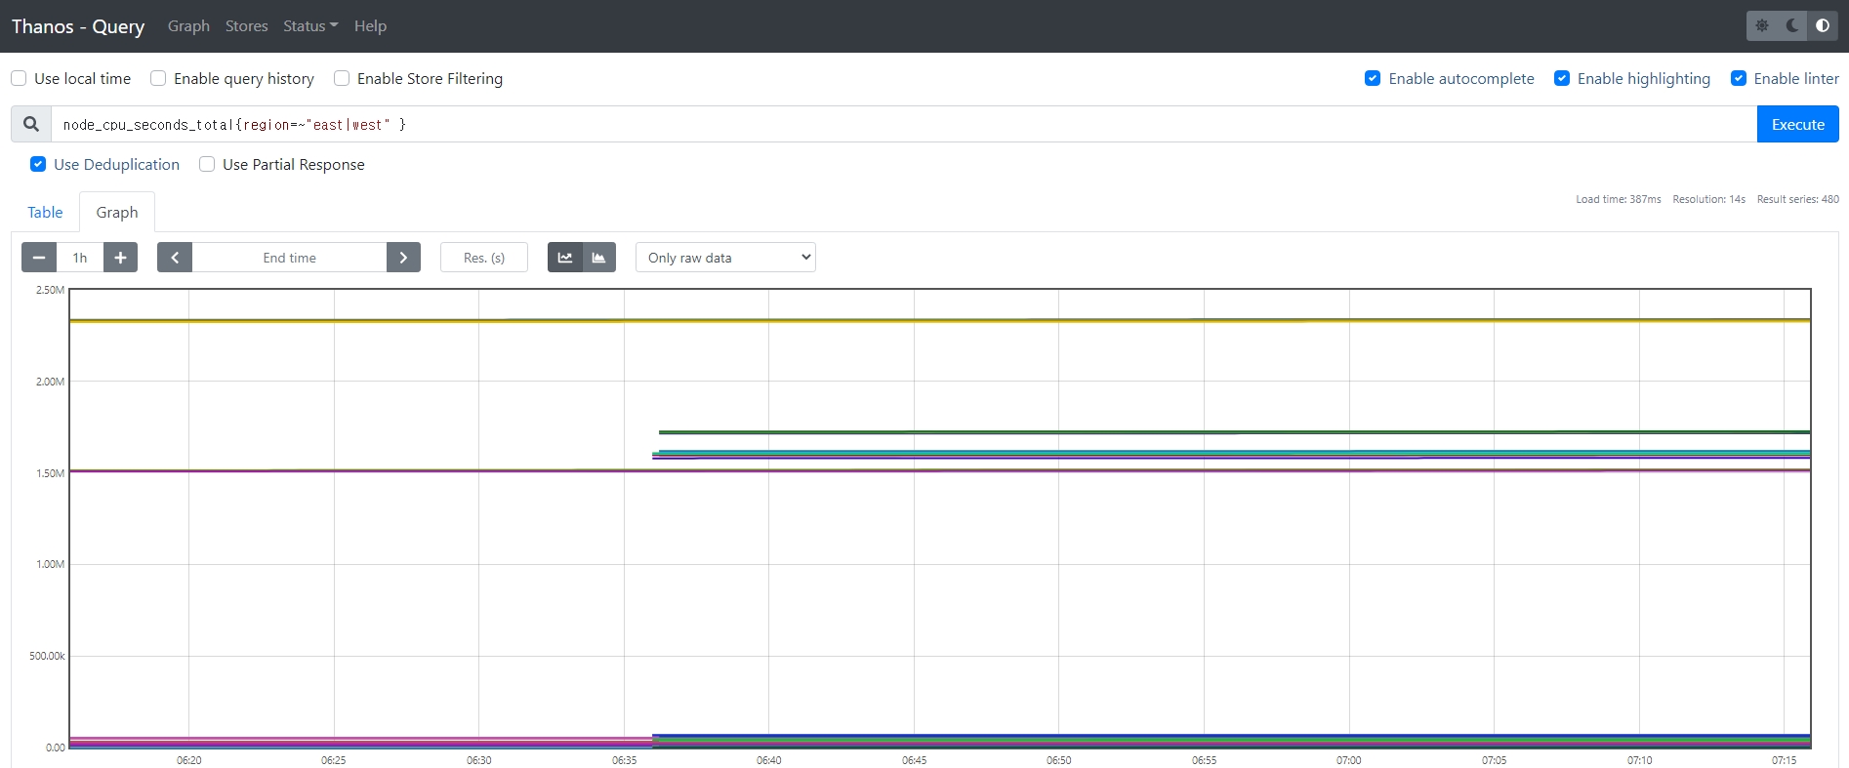Image resolution: width=1849 pixels, height=768 pixels.
Task: Switch to the Table tab
Action: pyautogui.click(x=45, y=212)
